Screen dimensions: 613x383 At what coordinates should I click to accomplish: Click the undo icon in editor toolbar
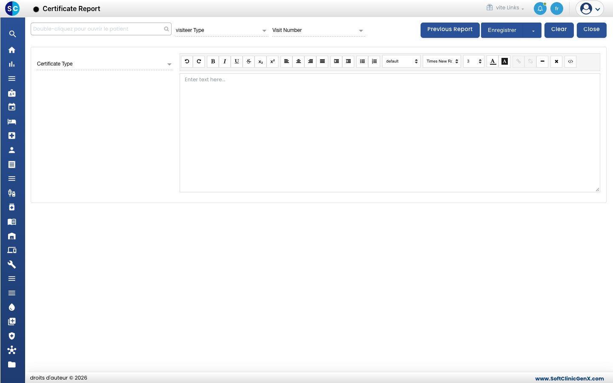tap(187, 61)
